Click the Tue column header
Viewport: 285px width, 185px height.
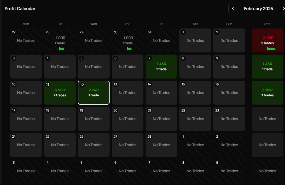(x=60, y=24)
